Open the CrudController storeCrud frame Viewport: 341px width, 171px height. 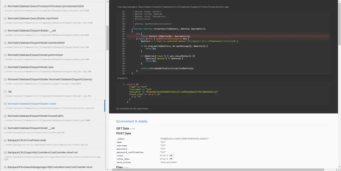pos(53,156)
